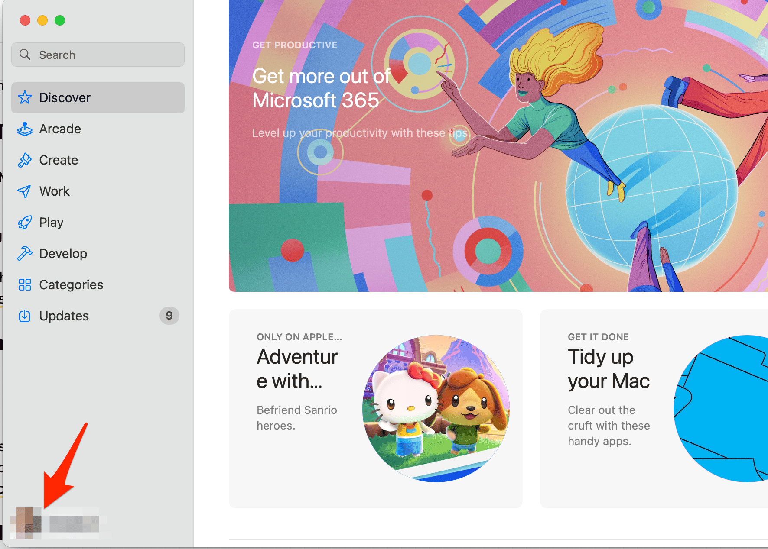The width and height of the screenshot is (768, 549).
Task: Click the green full-screen window button
Action: point(60,20)
